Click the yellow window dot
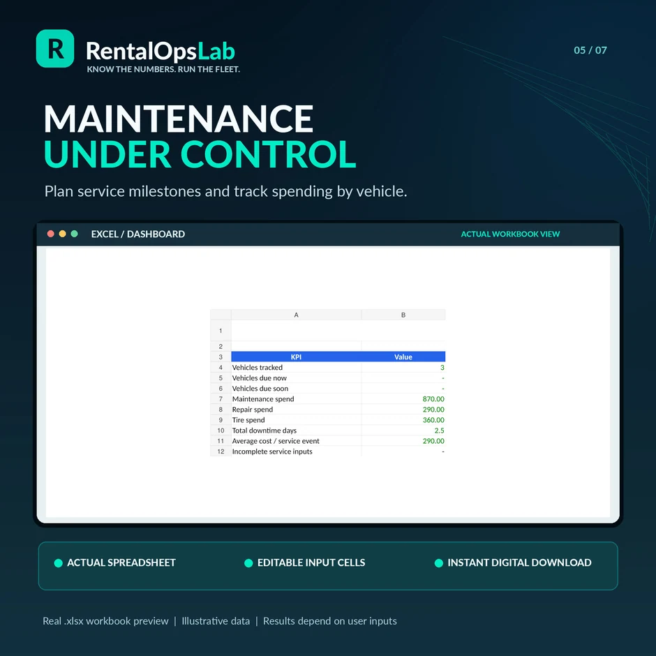 point(62,234)
